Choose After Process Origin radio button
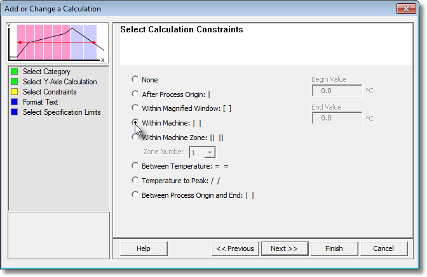The width and height of the screenshot is (427, 277). [x=135, y=94]
